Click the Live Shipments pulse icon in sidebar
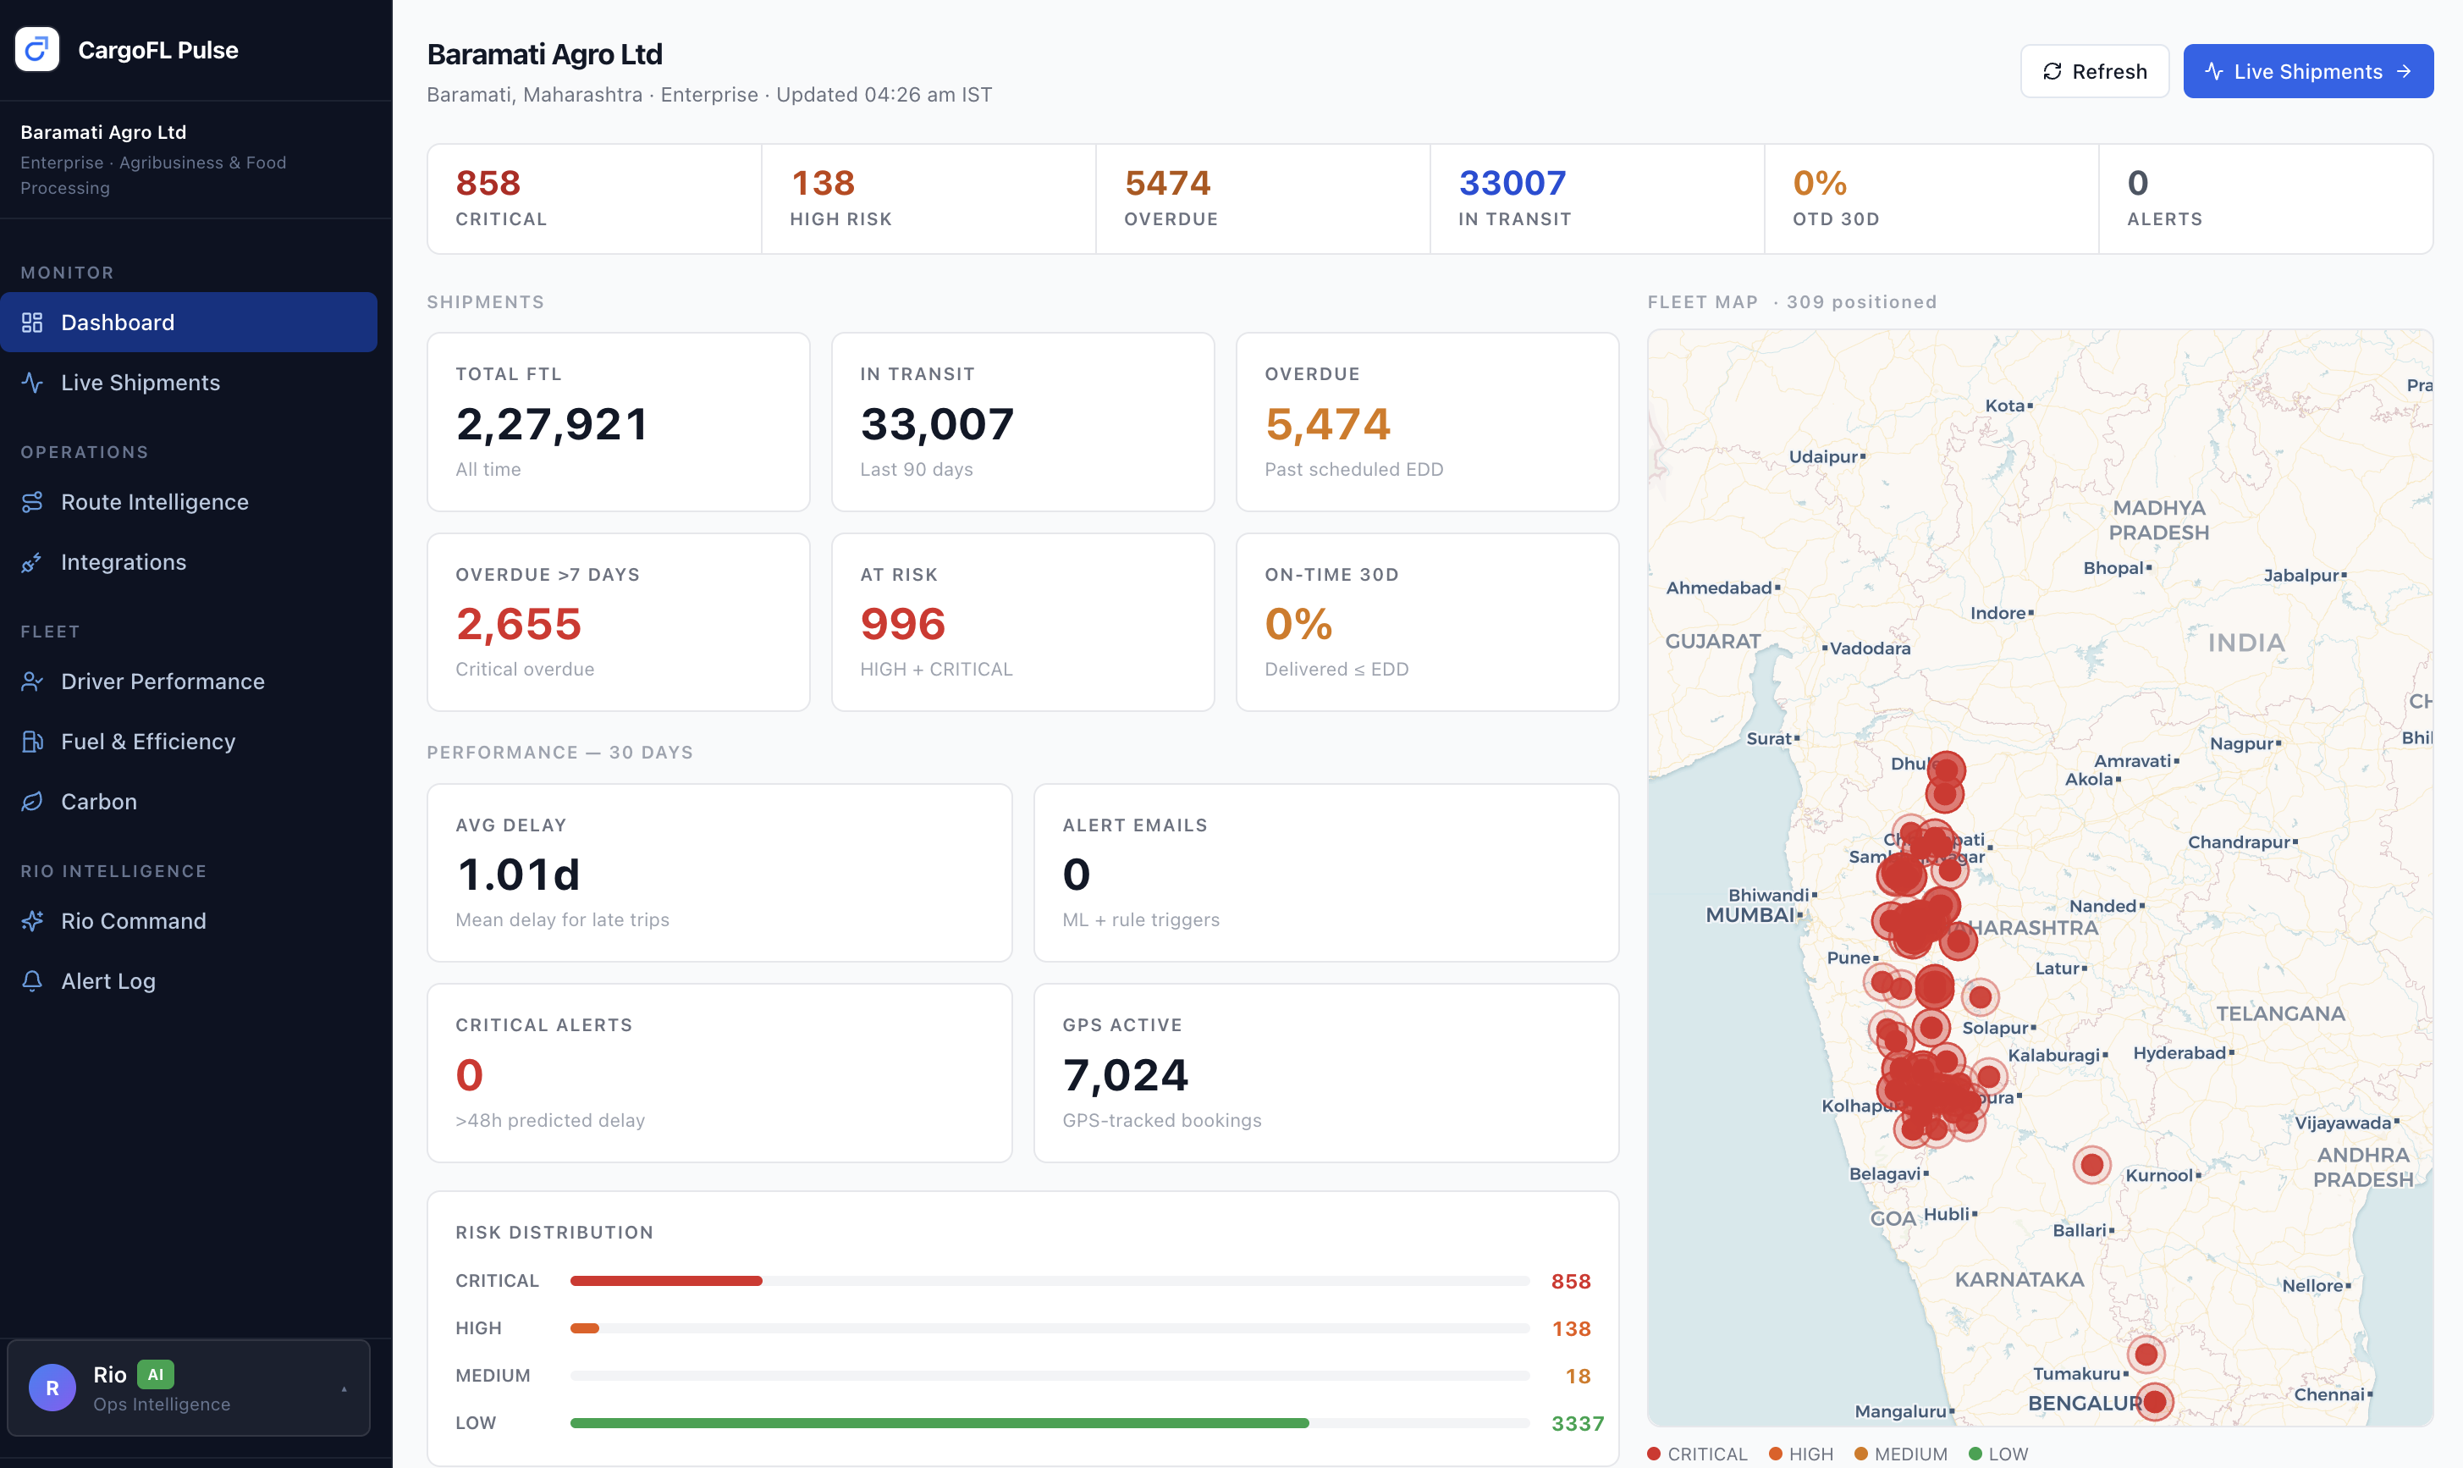2463x1468 pixels. (x=33, y=383)
